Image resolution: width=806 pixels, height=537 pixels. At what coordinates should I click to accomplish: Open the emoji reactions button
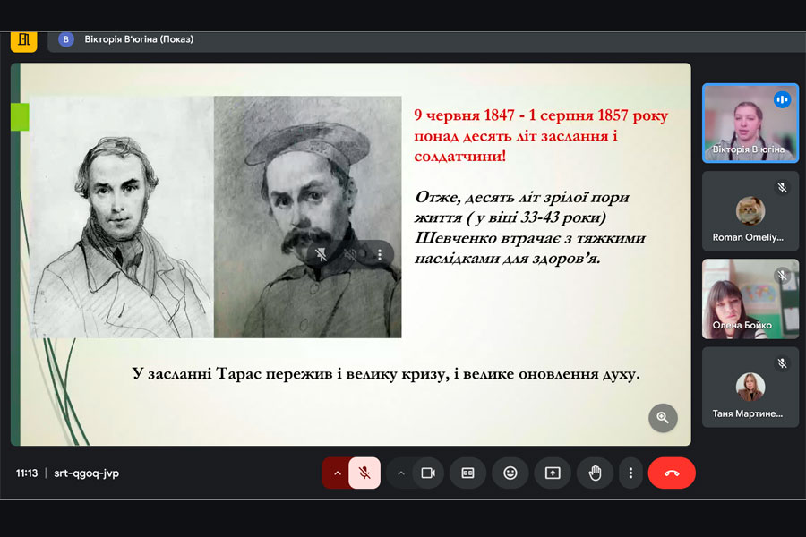coord(510,473)
